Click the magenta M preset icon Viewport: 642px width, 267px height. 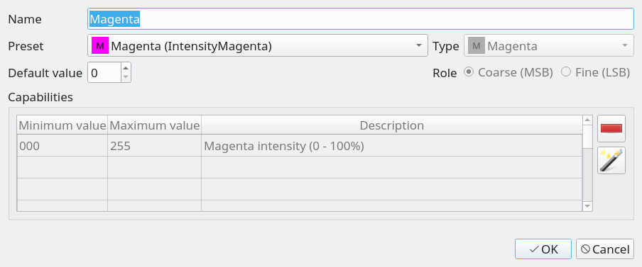pyautogui.click(x=100, y=45)
